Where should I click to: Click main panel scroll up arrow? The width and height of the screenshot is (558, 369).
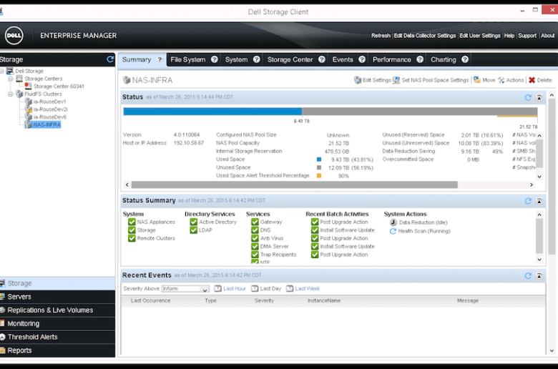pos(552,95)
